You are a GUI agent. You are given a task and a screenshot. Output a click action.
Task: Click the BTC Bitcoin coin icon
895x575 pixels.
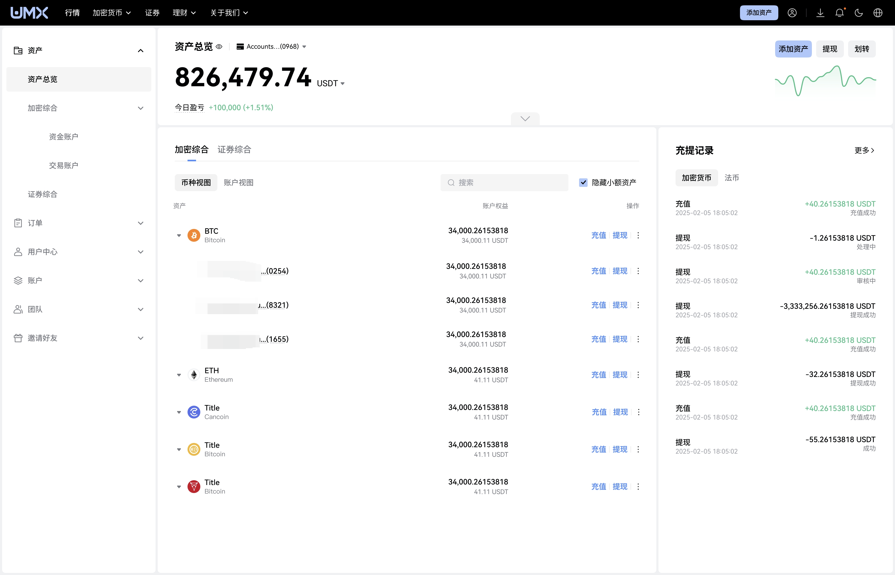click(193, 235)
